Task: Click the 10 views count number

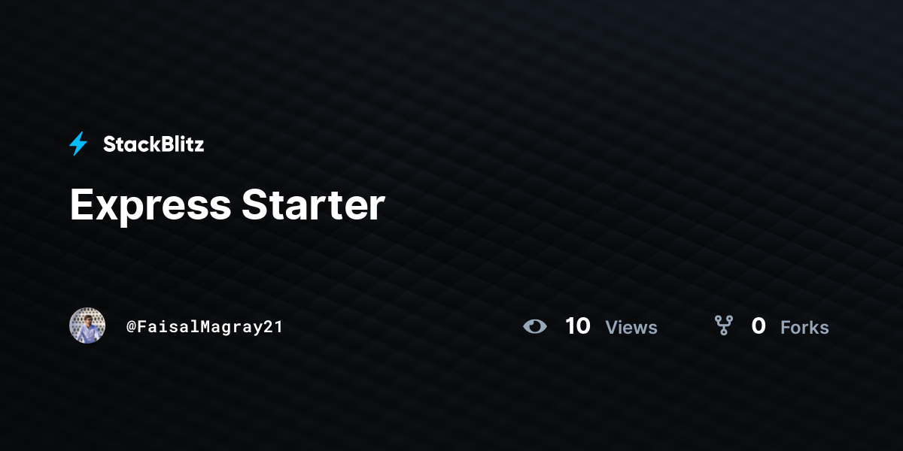Action: click(578, 326)
